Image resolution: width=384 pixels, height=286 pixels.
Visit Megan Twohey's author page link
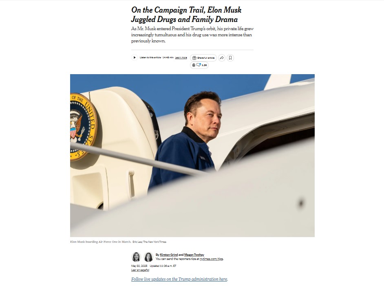click(194, 255)
